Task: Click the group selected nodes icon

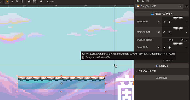Action: click(x=34, y=2)
